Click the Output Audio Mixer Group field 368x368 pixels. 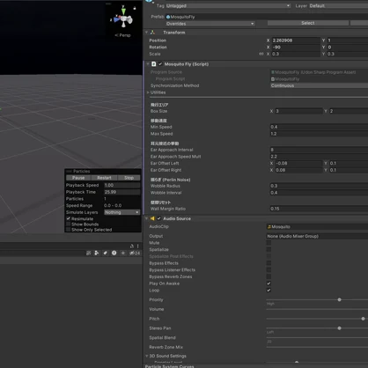point(317,236)
